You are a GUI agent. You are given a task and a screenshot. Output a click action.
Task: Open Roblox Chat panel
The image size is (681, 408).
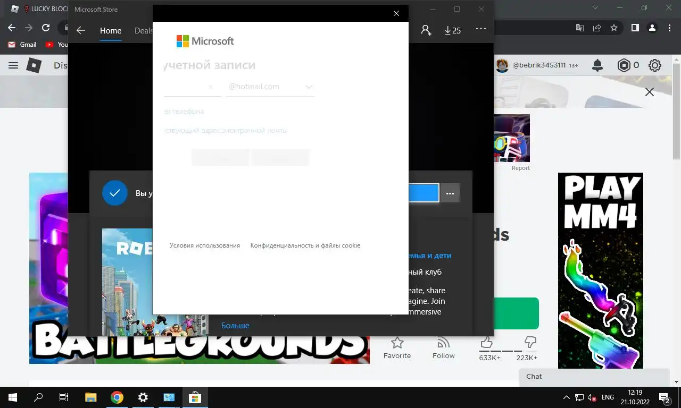coord(594,377)
